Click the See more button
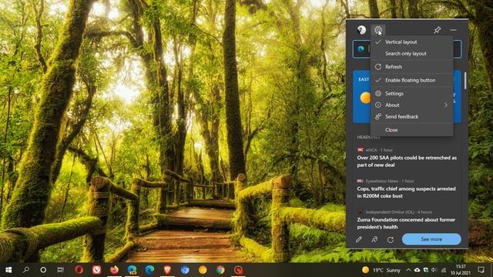 (x=431, y=239)
